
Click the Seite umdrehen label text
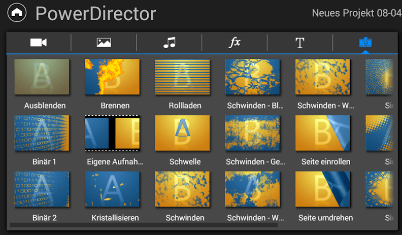(x=325, y=218)
